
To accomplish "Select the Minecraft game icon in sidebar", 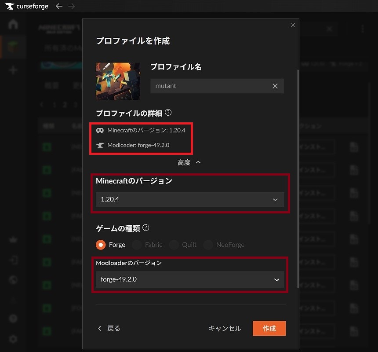I will [x=13, y=47].
